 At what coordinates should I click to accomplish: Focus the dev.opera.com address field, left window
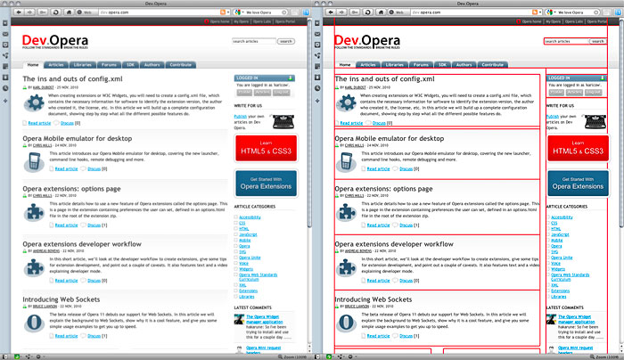[x=159, y=12]
